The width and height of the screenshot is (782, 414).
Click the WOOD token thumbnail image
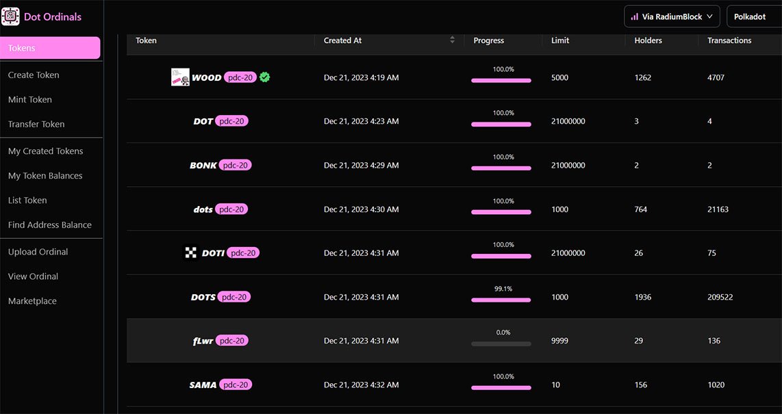click(x=180, y=77)
